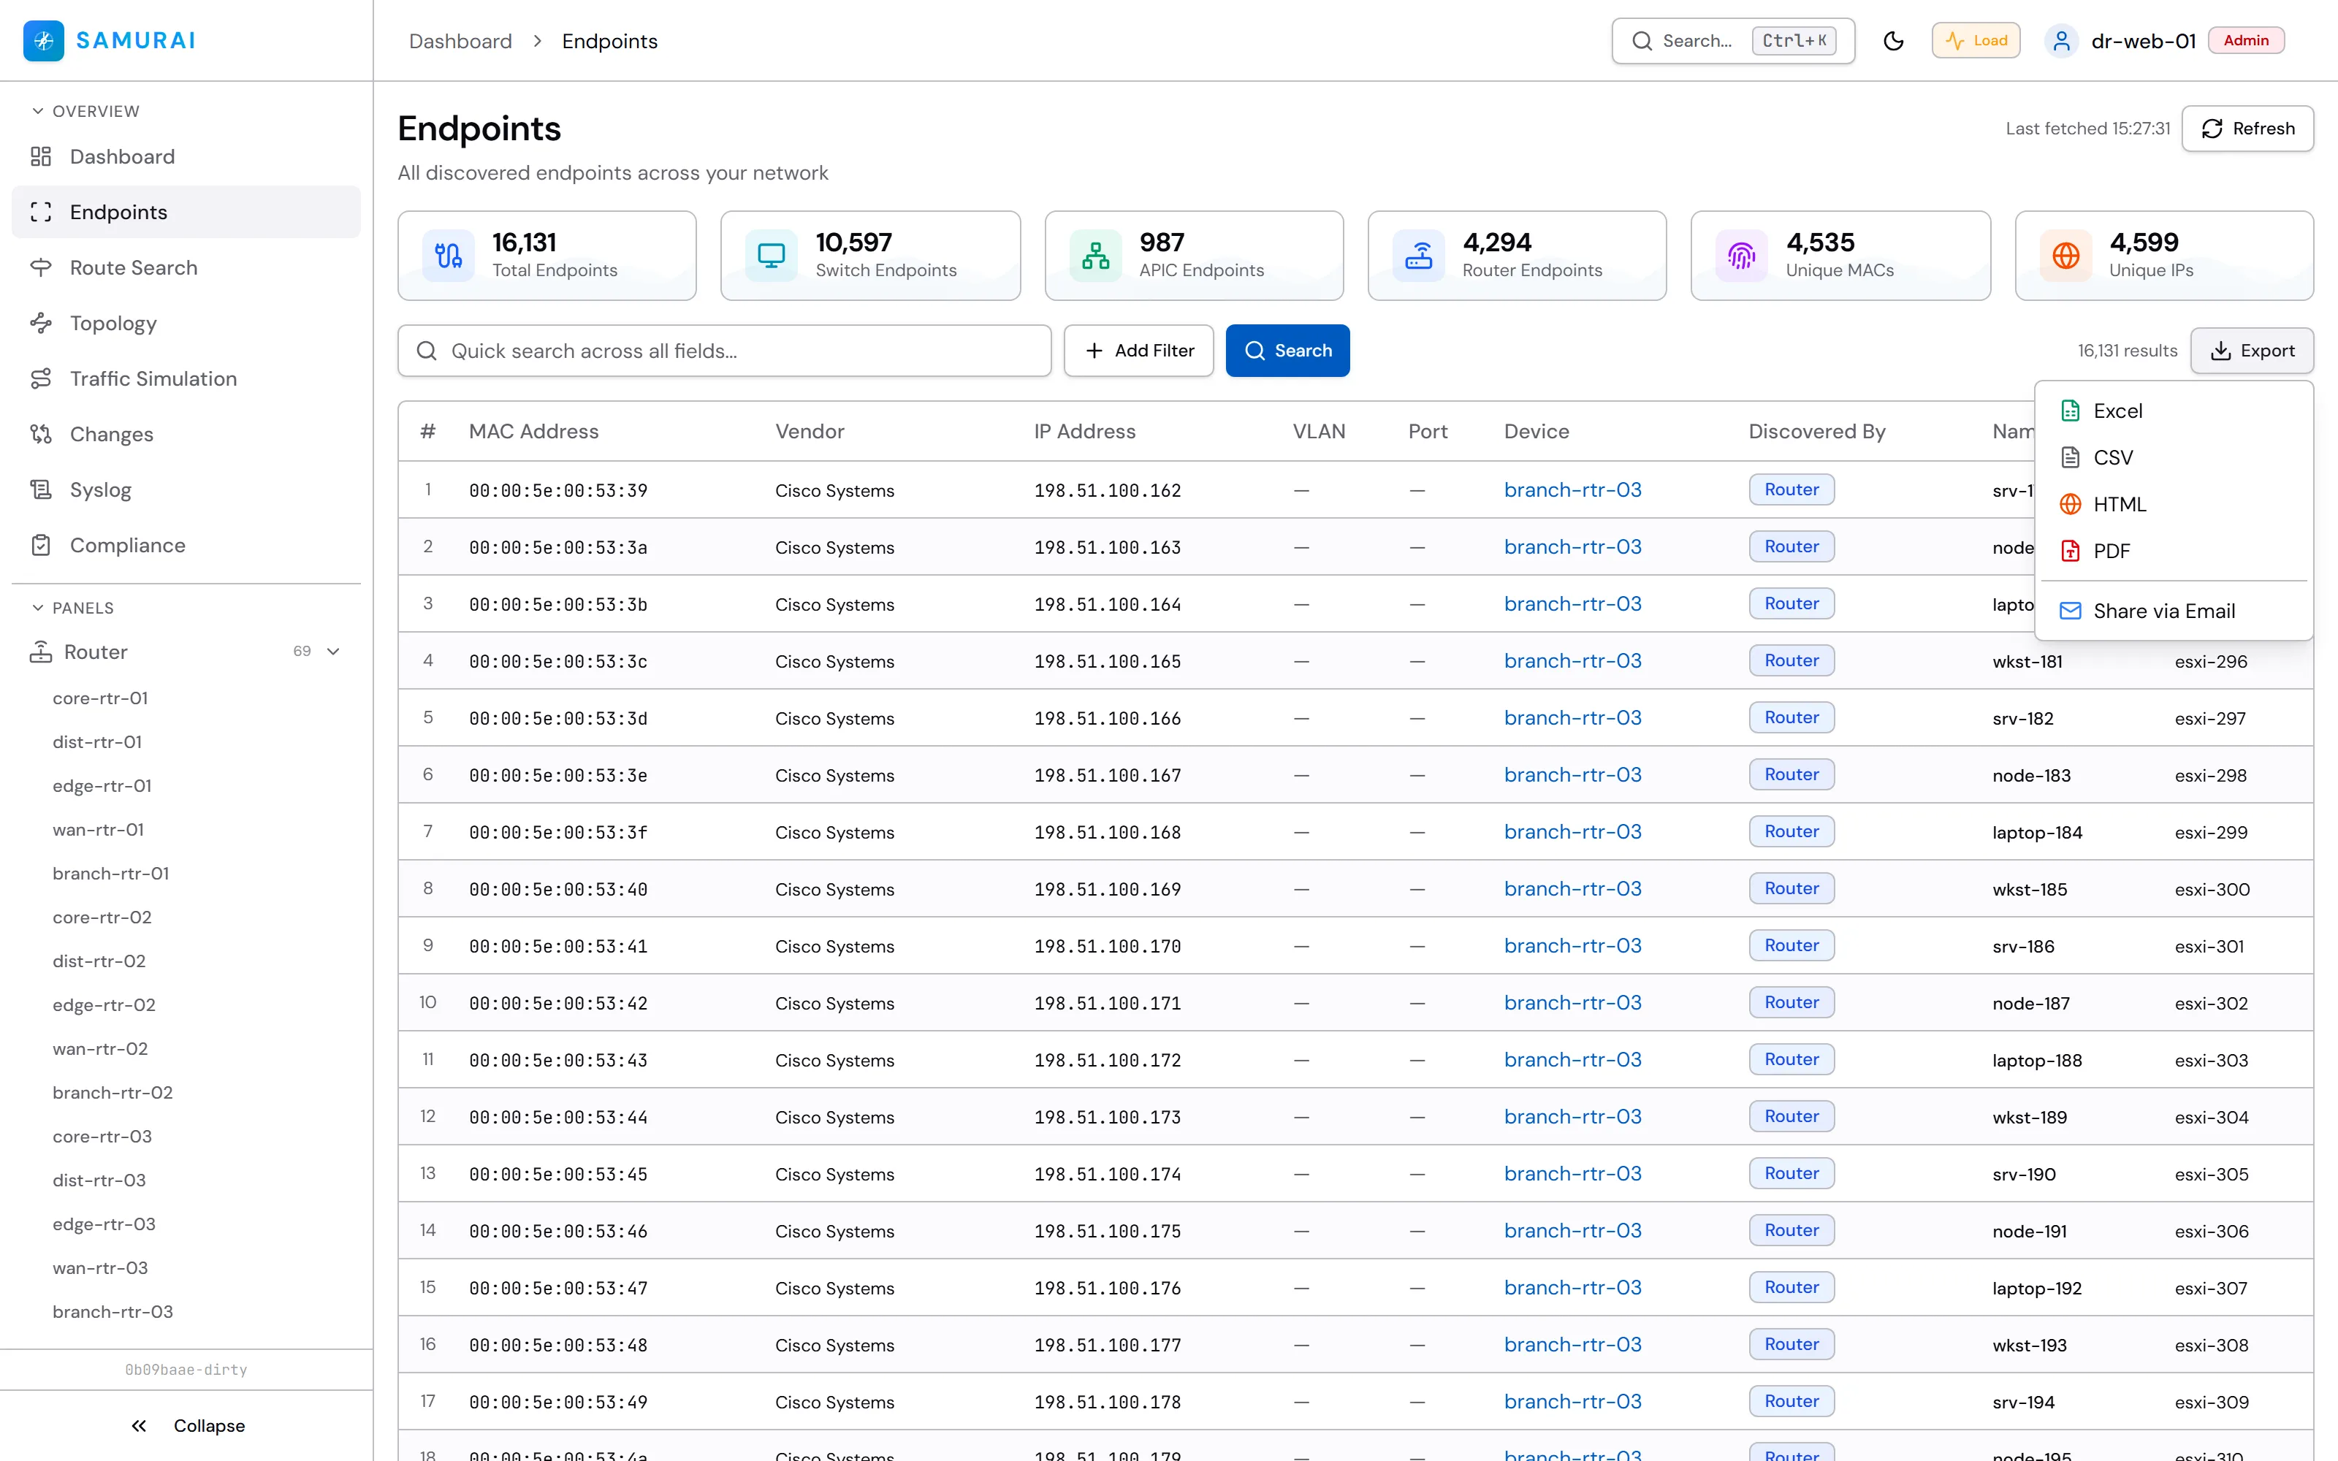Select core-rtr-01 in Router panel

(x=101, y=698)
